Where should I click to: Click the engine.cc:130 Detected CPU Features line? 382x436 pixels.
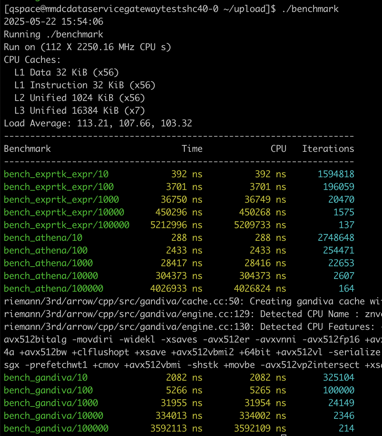tap(193, 327)
